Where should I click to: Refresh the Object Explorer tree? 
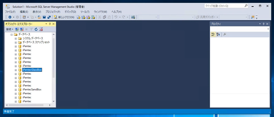click(x=36, y=29)
